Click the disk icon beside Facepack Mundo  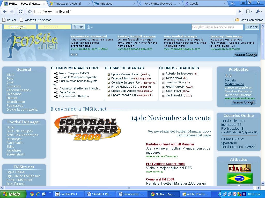(x=109, y=79)
